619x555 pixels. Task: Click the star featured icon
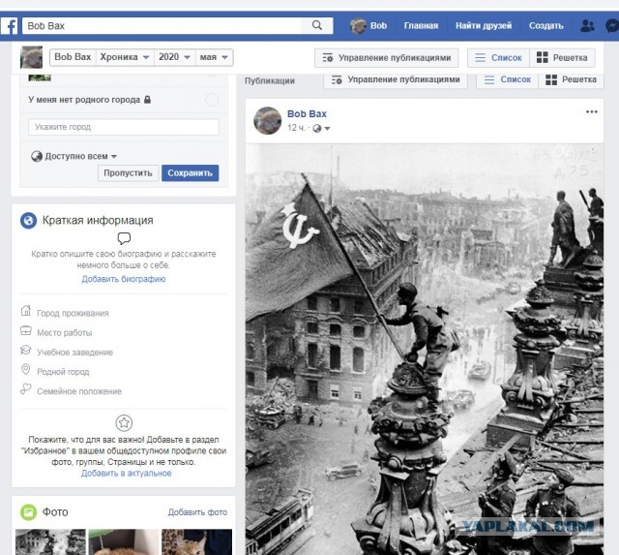coord(124,422)
